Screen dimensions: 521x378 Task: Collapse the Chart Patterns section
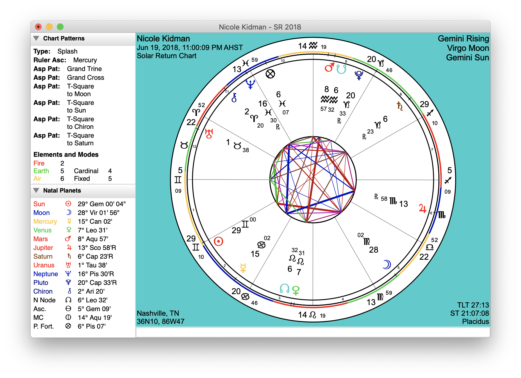(36, 39)
